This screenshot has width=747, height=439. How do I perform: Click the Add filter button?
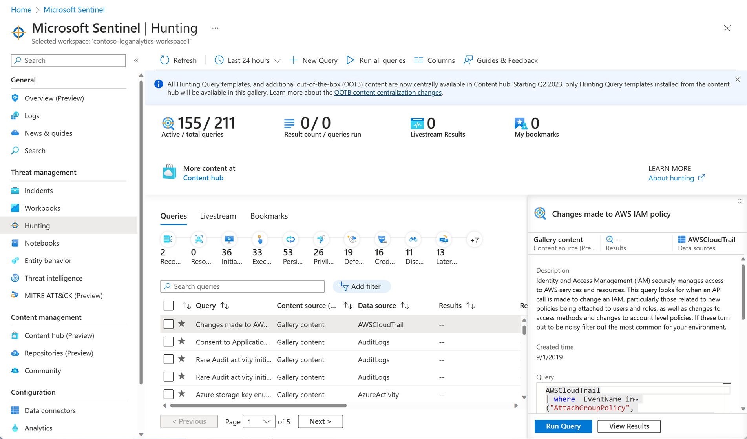click(x=361, y=286)
